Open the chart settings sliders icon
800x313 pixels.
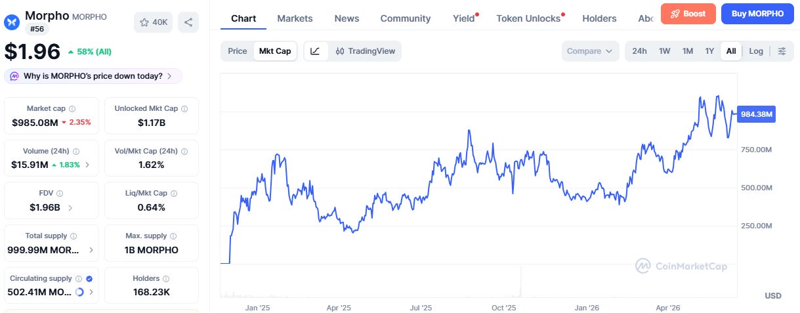[782, 51]
